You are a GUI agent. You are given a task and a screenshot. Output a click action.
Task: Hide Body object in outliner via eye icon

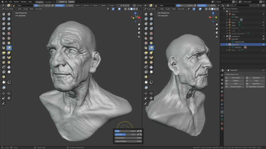point(263,14)
